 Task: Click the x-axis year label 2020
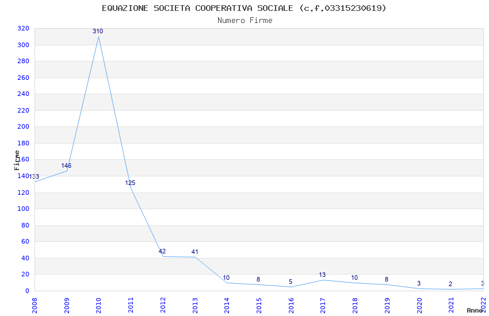click(x=419, y=305)
